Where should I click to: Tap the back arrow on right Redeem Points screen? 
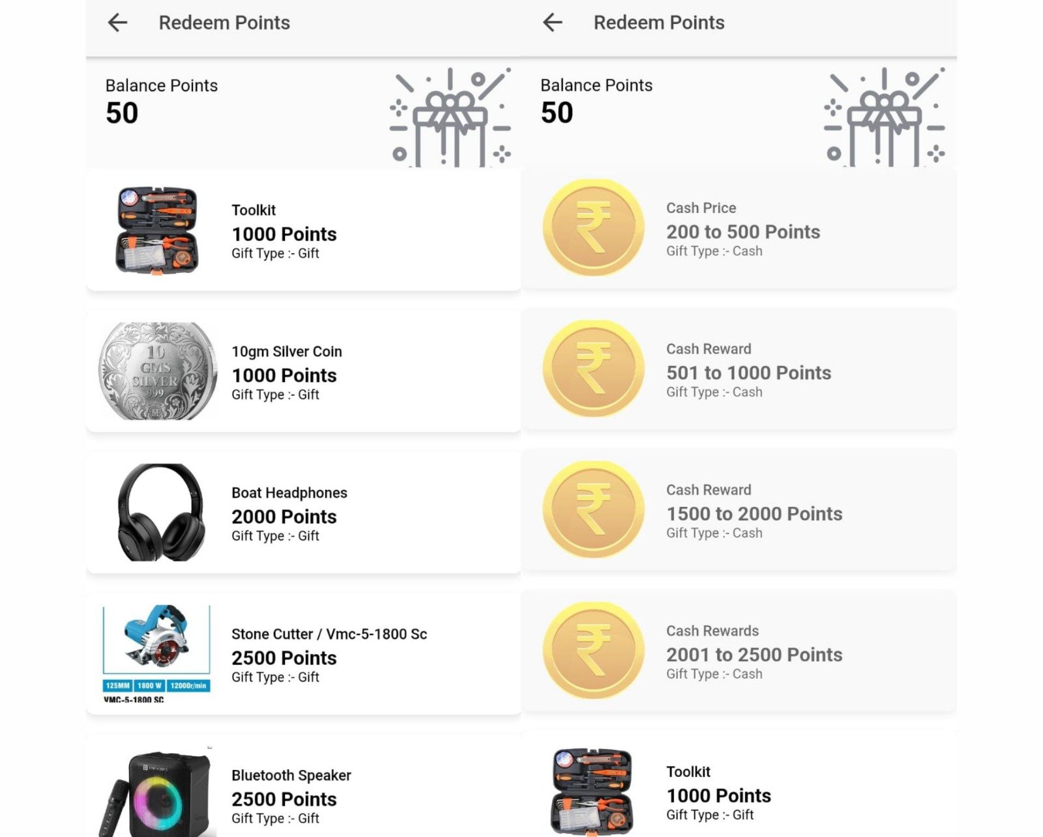click(x=552, y=23)
